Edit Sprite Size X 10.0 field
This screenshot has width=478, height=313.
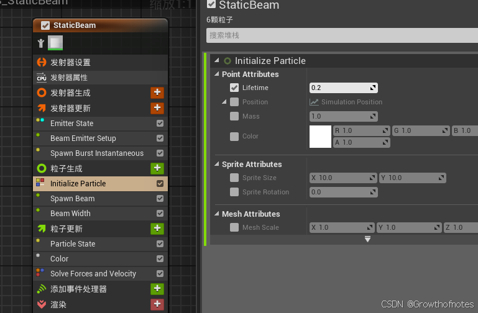[x=343, y=178]
